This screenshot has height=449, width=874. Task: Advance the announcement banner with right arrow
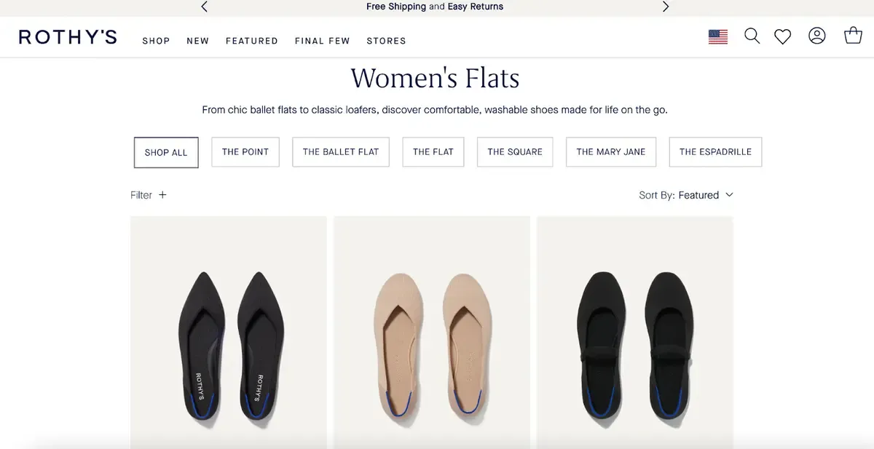665,7
